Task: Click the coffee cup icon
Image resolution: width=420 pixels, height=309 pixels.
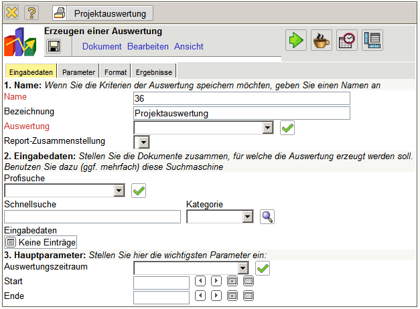Action: (x=322, y=40)
